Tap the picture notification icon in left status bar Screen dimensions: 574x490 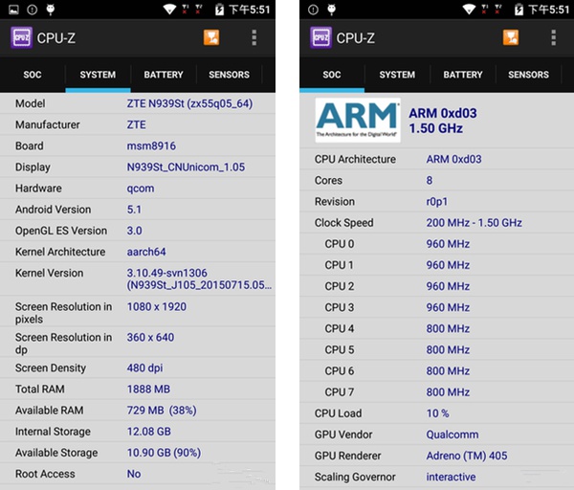[x=14, y=10]
